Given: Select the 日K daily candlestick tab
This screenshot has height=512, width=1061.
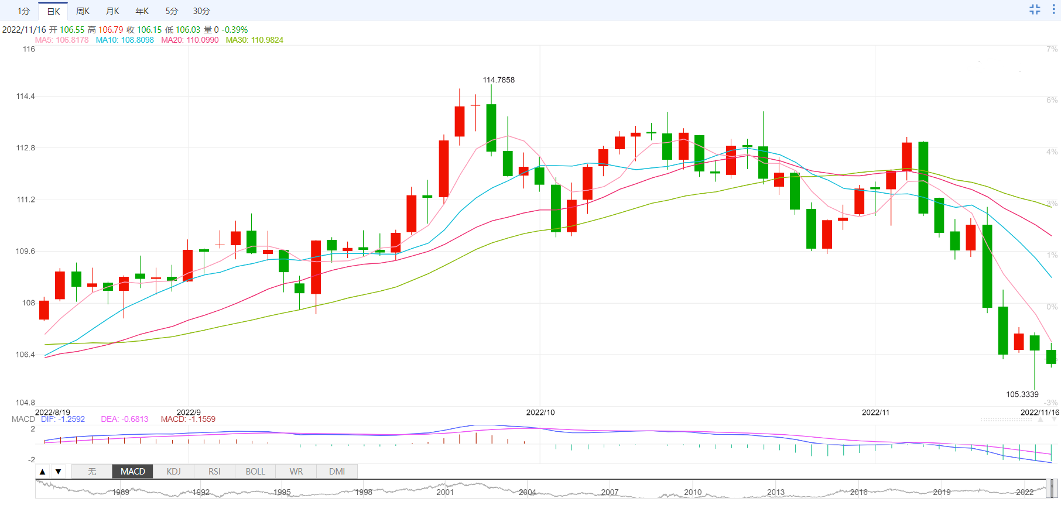Looking at the screenshot, I should point(53,11).
